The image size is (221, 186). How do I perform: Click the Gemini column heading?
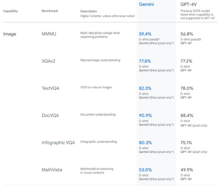coord(146,4)
